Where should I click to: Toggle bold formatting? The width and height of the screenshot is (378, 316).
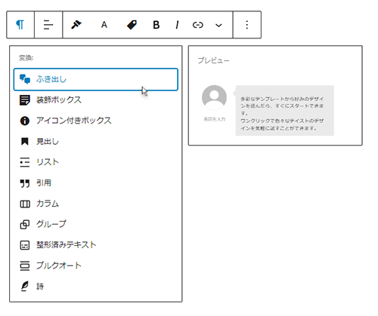point(156,25)
